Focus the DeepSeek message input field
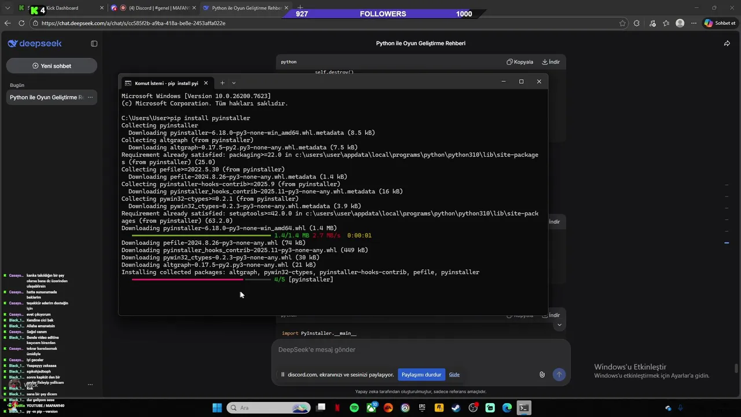This screenshot has width=741, height=417. (421, 350)
